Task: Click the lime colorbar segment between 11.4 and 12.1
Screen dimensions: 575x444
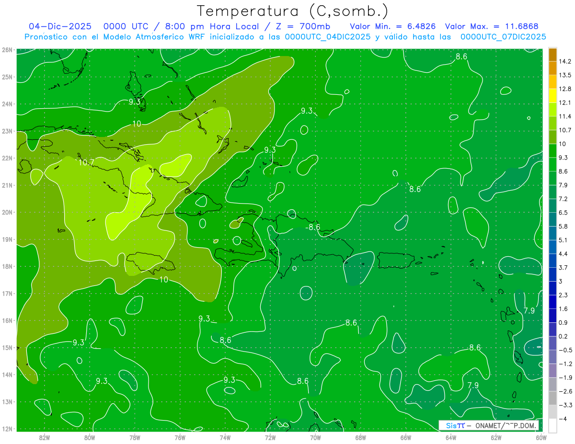Action: [552, 110]
